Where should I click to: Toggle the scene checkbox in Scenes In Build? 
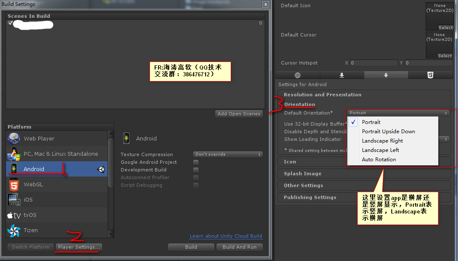point(10,23)
